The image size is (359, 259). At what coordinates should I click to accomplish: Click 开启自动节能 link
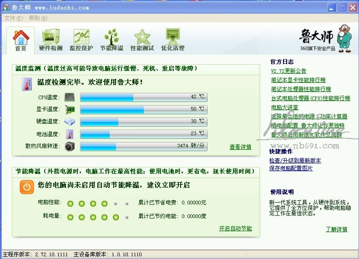coord(235,229)
